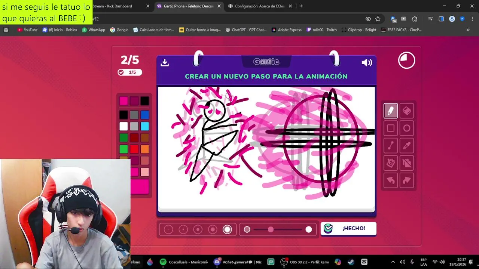Click the dark magenta recent color swatch
The height and width of the screenshot is (269, 479).
click(134, 101)
